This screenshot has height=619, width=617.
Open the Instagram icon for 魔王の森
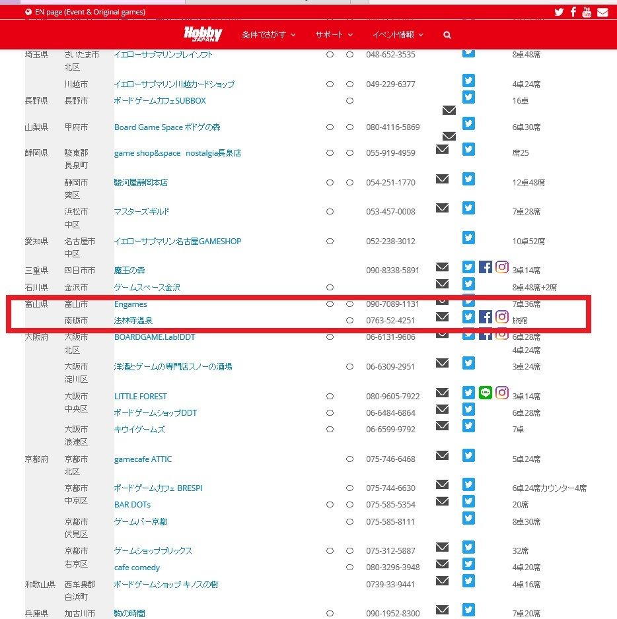click(x=502, y=267)
